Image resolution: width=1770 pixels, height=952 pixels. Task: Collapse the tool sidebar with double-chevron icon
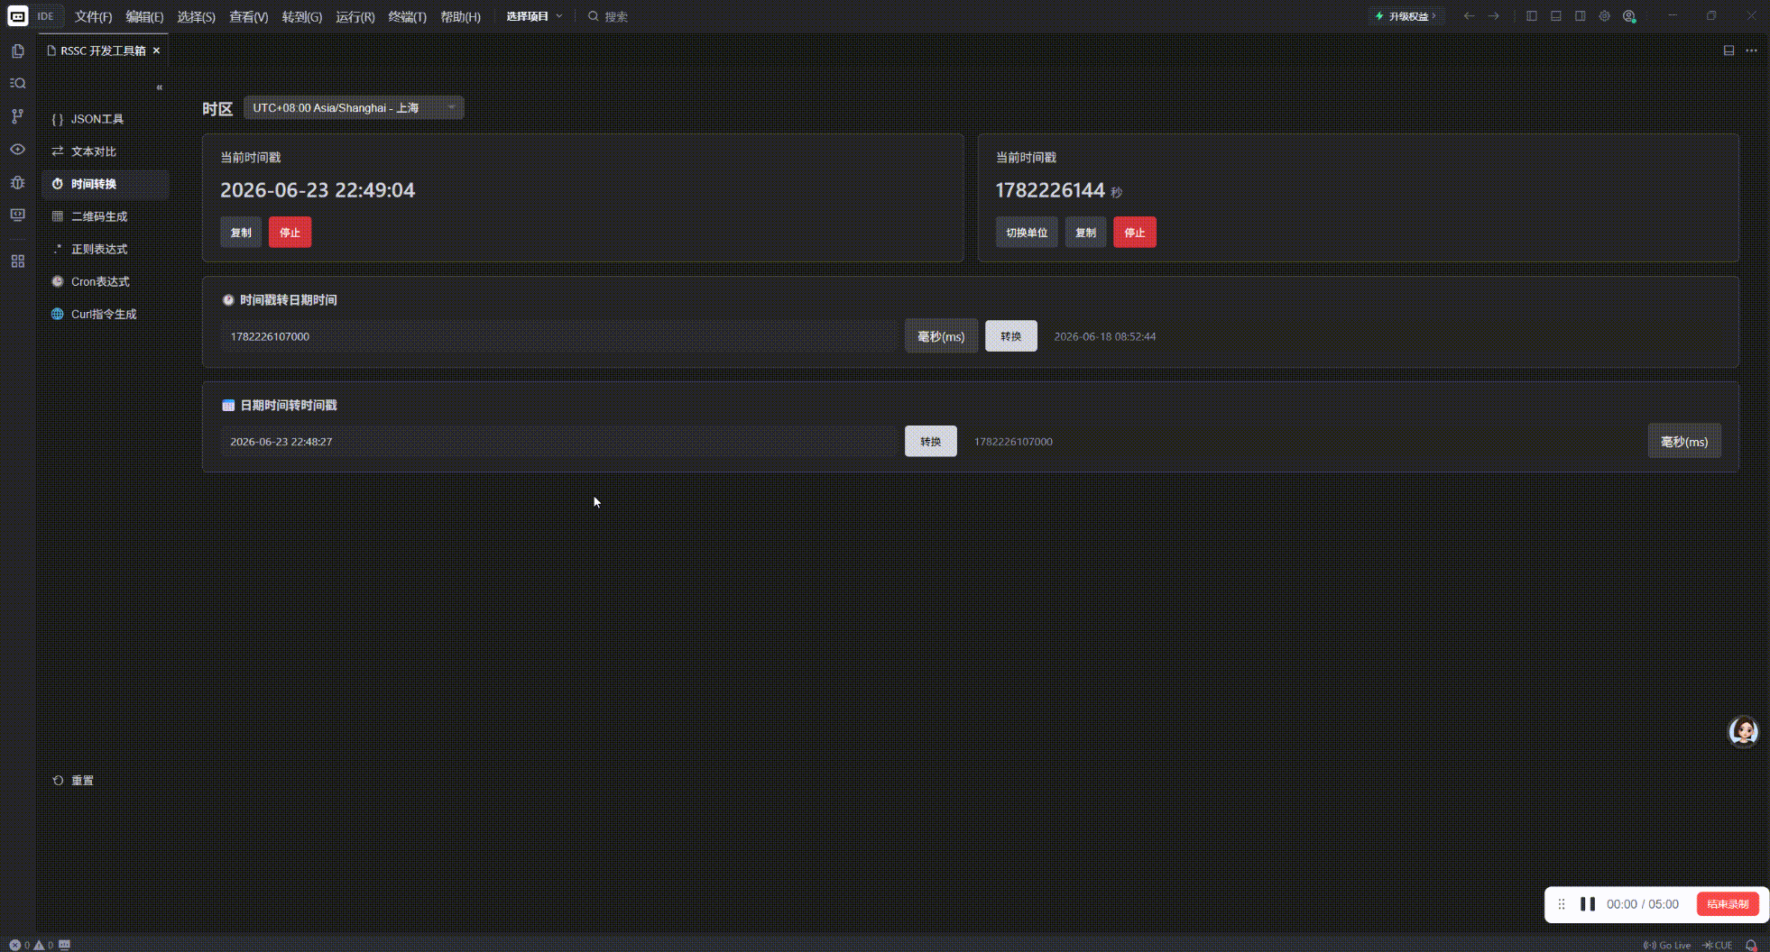pyautogui.click(x=159, y=87)
